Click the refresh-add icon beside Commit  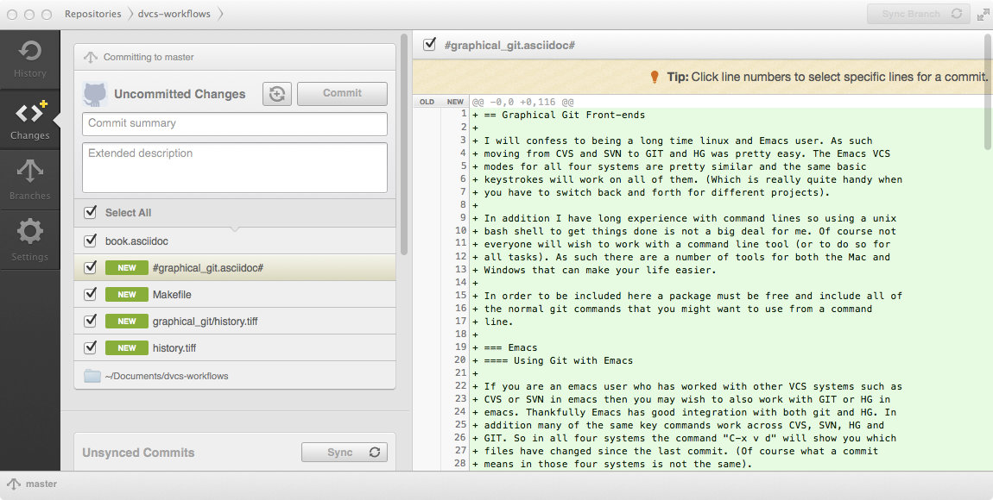tap(277, 94)
